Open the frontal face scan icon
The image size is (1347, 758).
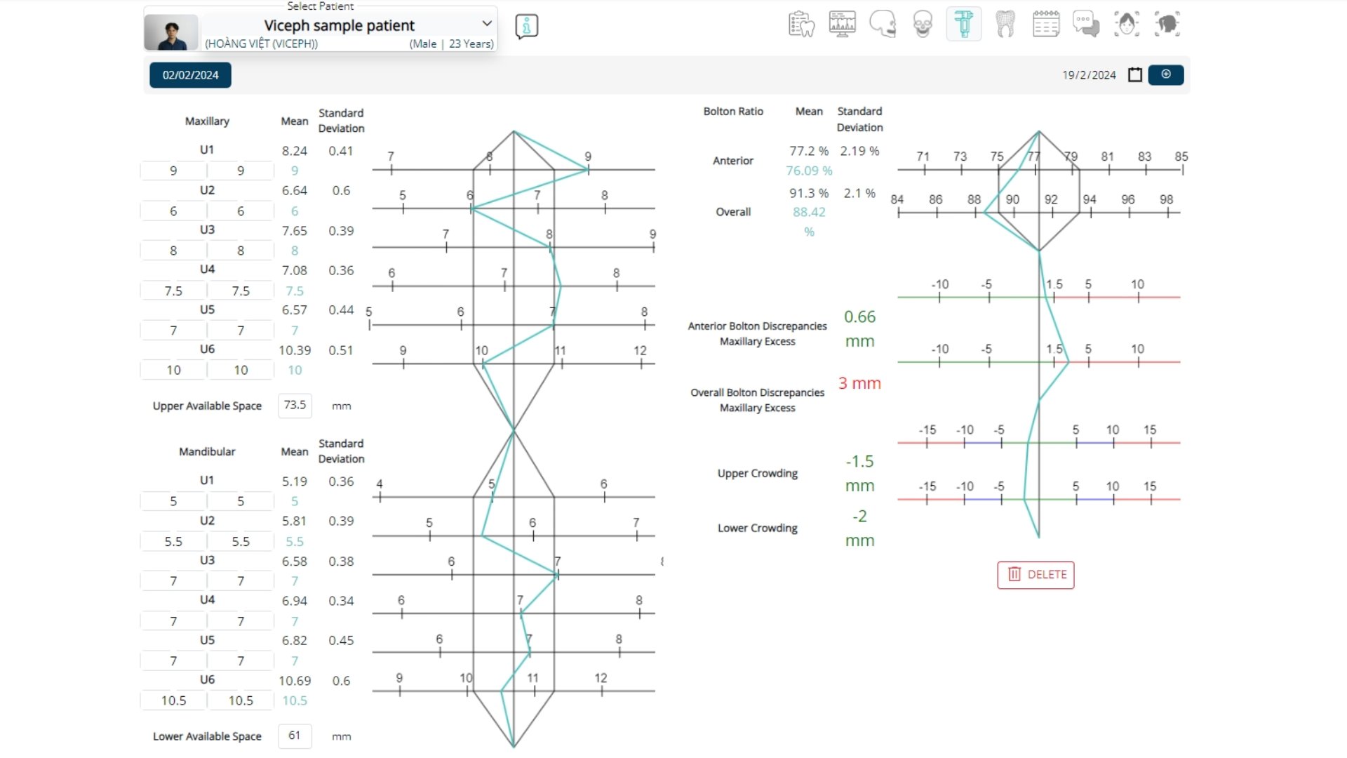pos(1127,24)
